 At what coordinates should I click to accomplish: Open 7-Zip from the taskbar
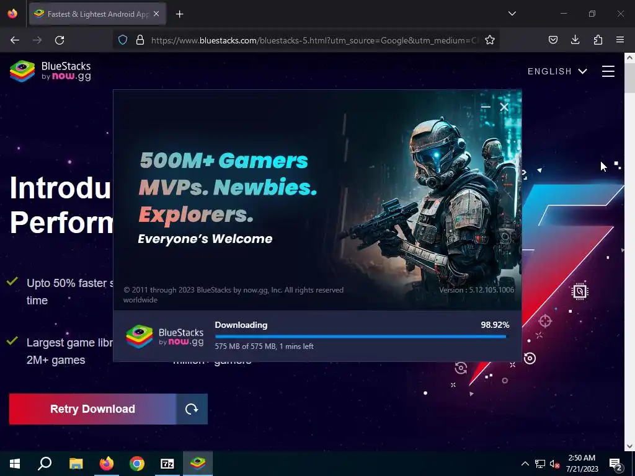click(167, 464)
